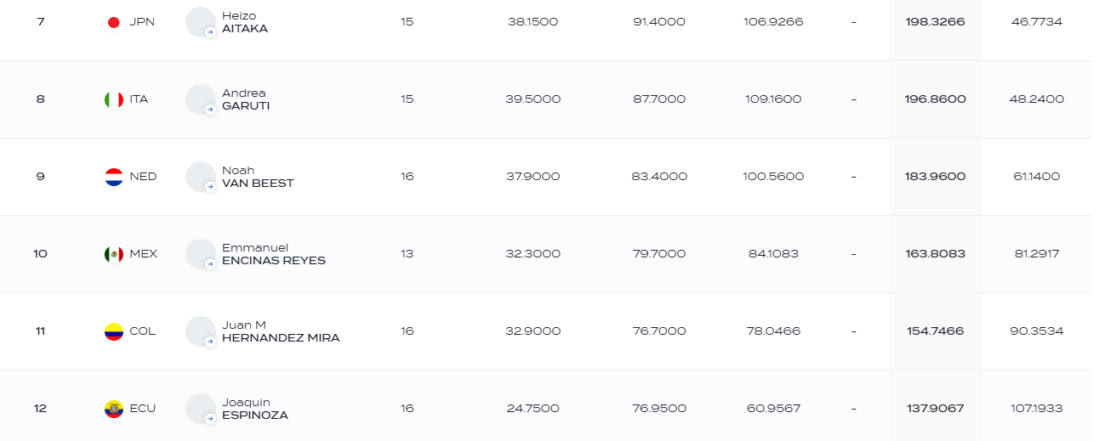Select total score 198.3266 cell
Viewport: 1116px width, 441px height.
936,21
